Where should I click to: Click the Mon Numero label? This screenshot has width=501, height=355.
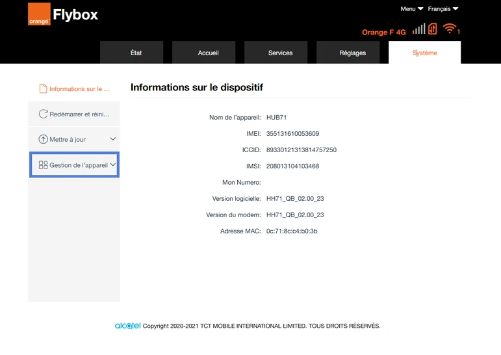[242, 182]
